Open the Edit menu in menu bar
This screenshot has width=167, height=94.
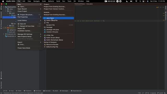24,1
